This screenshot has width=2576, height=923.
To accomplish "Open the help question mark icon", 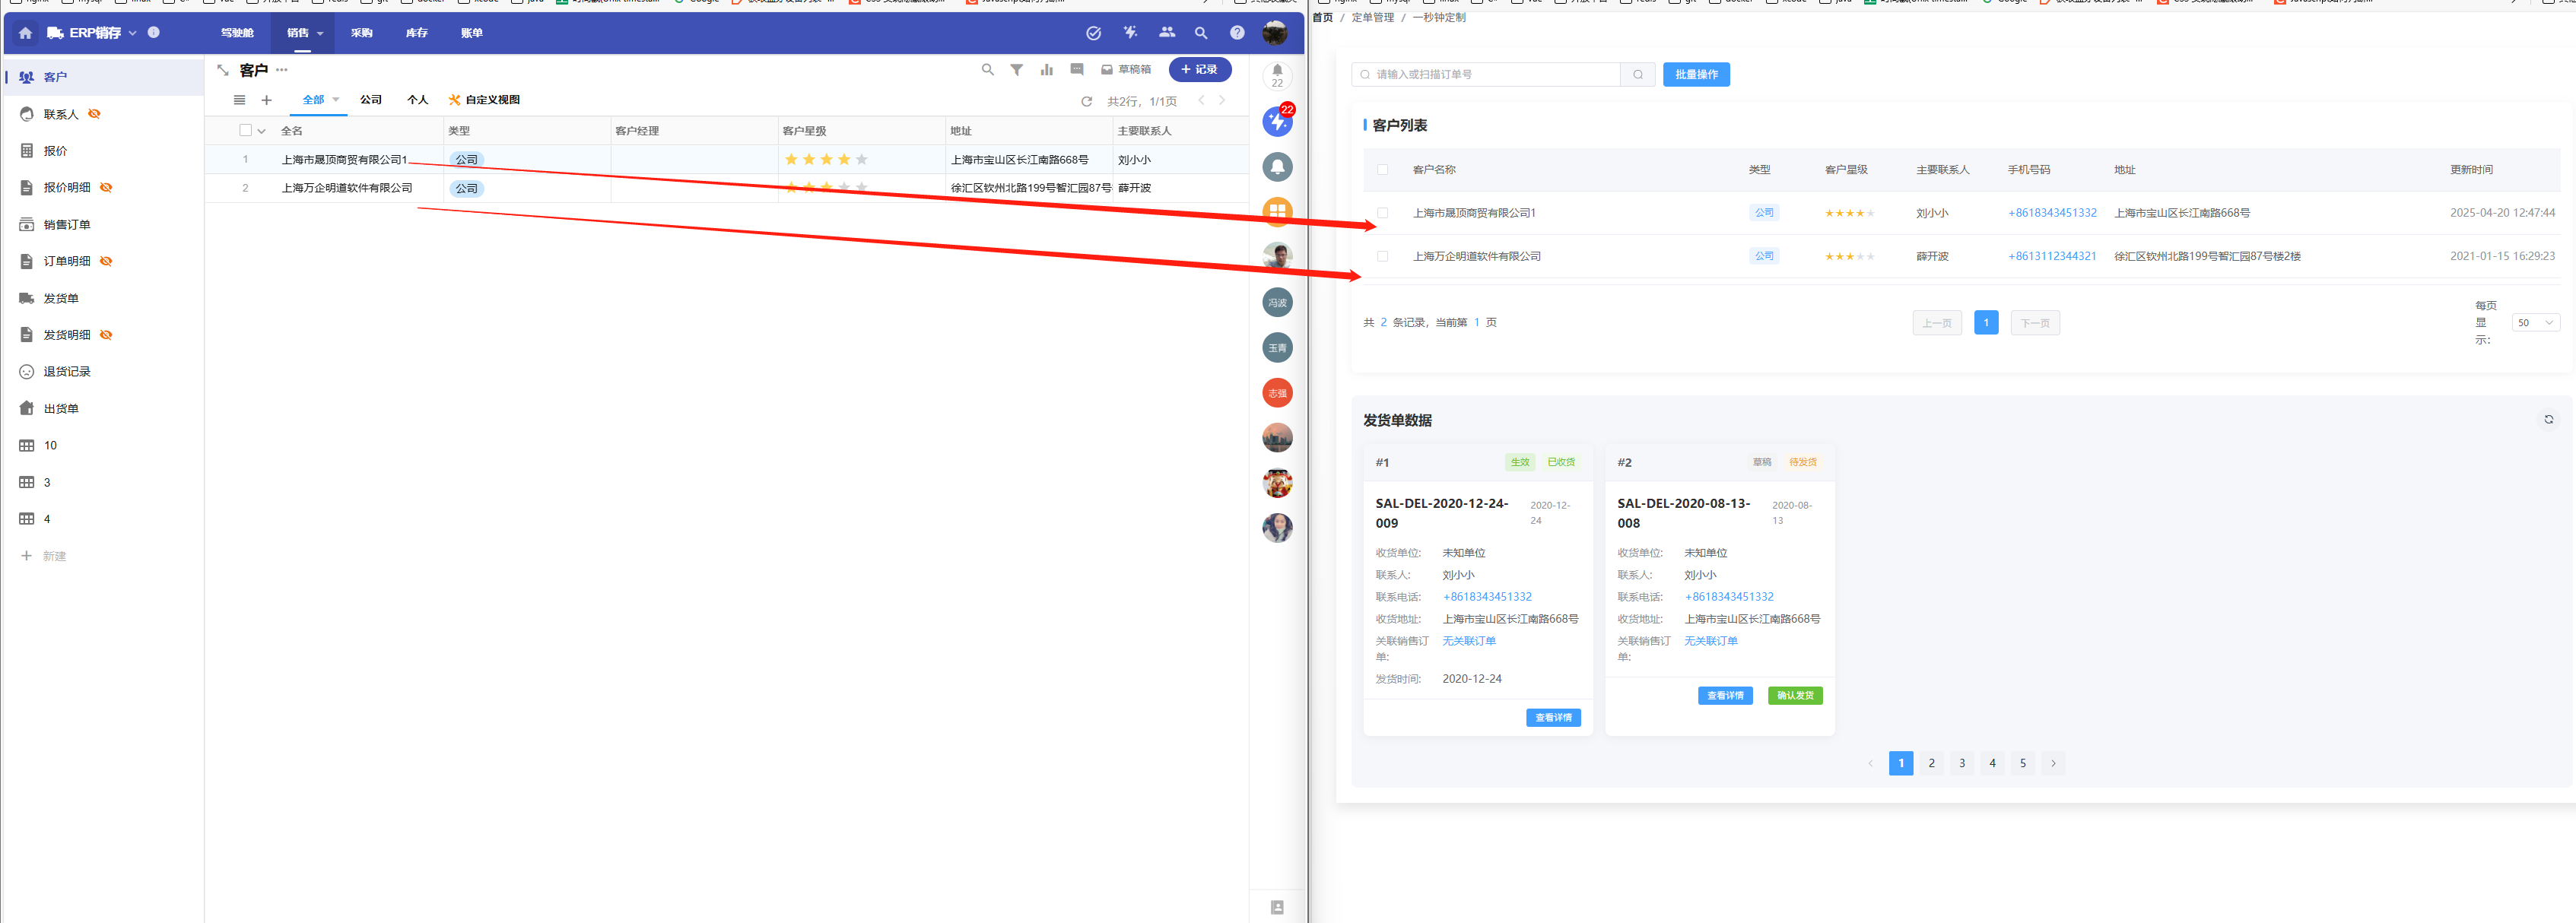I will [1237, 33].
